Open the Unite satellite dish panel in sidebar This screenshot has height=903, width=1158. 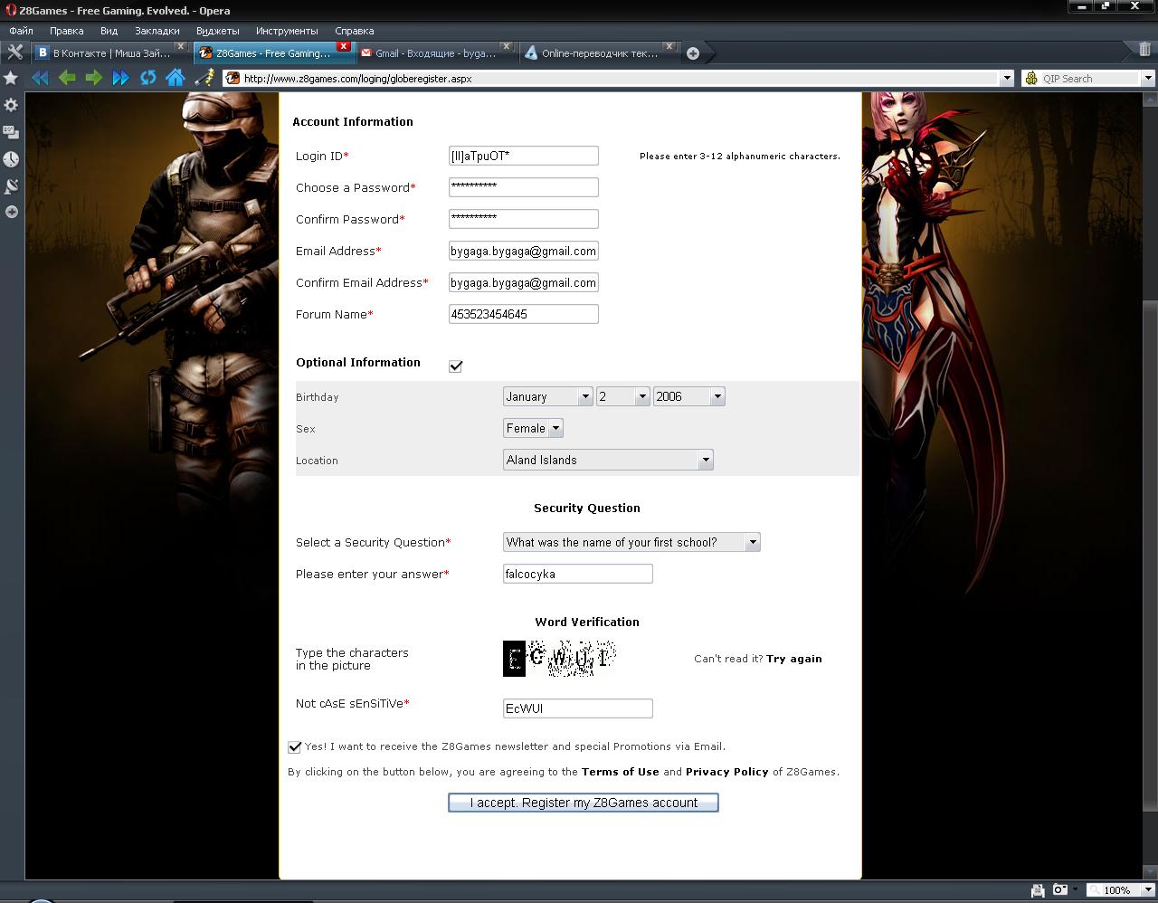[x=11, y=186]
